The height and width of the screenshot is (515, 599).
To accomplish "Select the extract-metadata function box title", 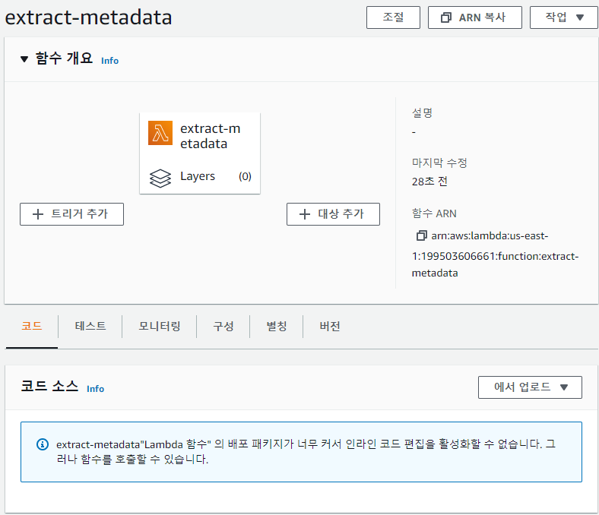I will [210, 136].
